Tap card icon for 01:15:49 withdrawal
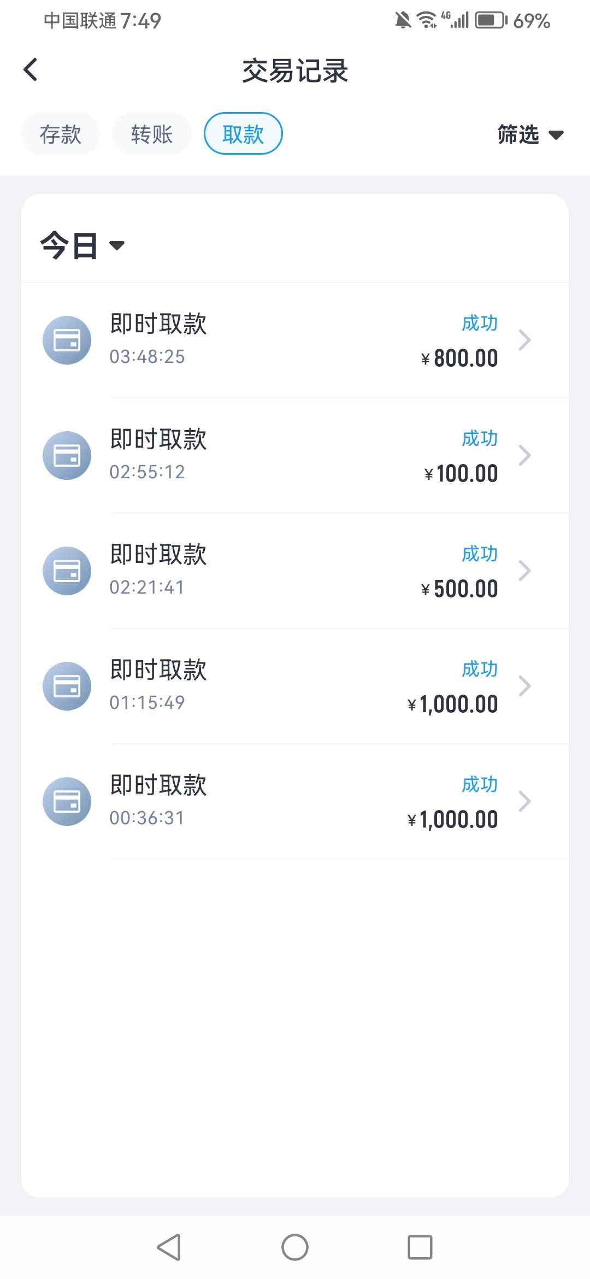 67,686
